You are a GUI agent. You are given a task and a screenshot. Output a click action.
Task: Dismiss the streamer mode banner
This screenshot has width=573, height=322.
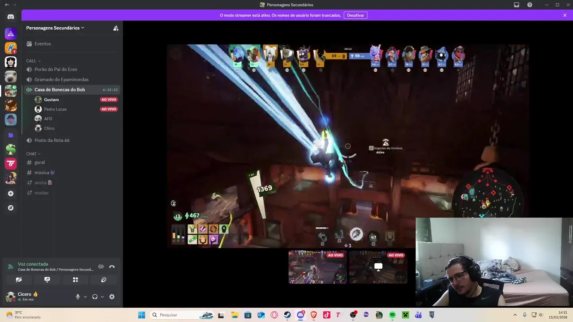[565, 15]
